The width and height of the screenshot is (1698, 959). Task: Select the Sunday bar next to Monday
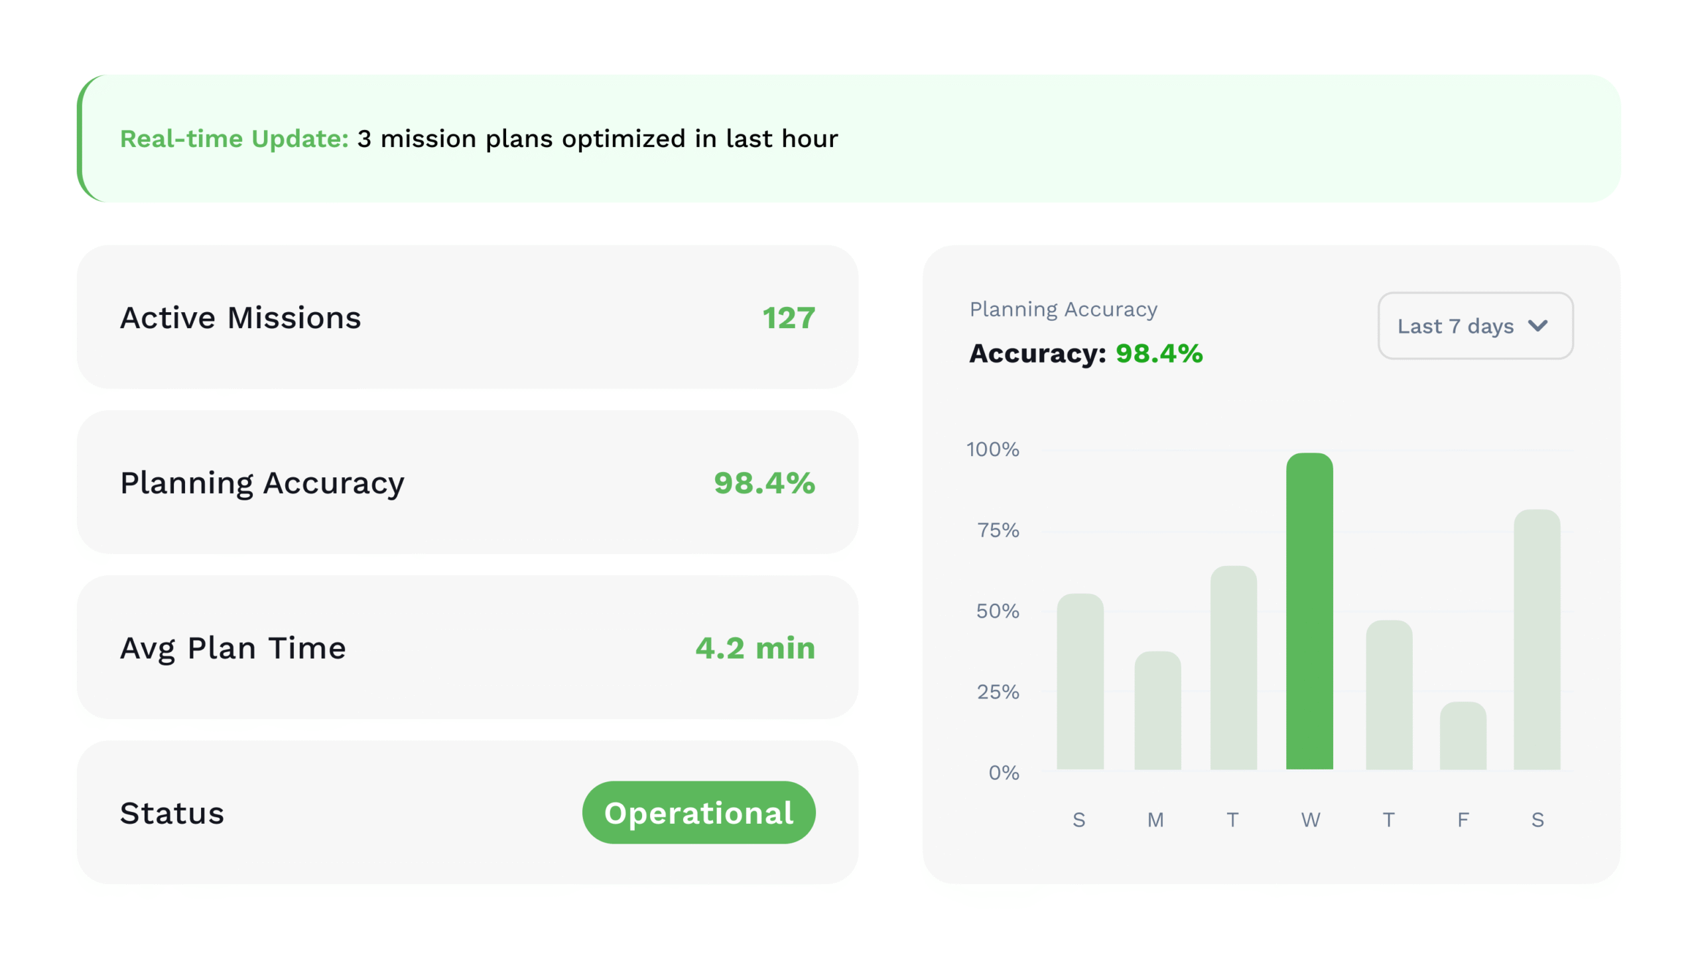pos(1079,680)
